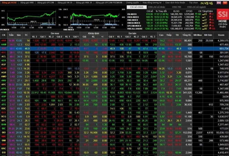Click the Trần column header
229x156 pixels.
(x=11, y=35)
